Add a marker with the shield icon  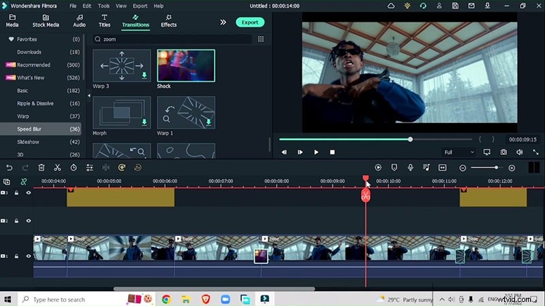[x=394, y=167]
